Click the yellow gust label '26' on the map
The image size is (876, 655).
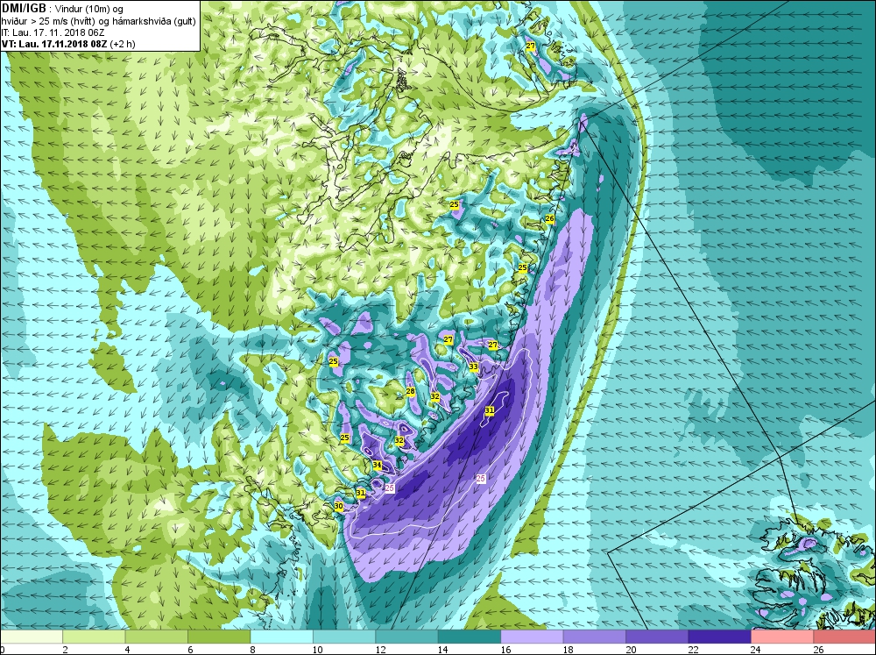click(550, 218)
